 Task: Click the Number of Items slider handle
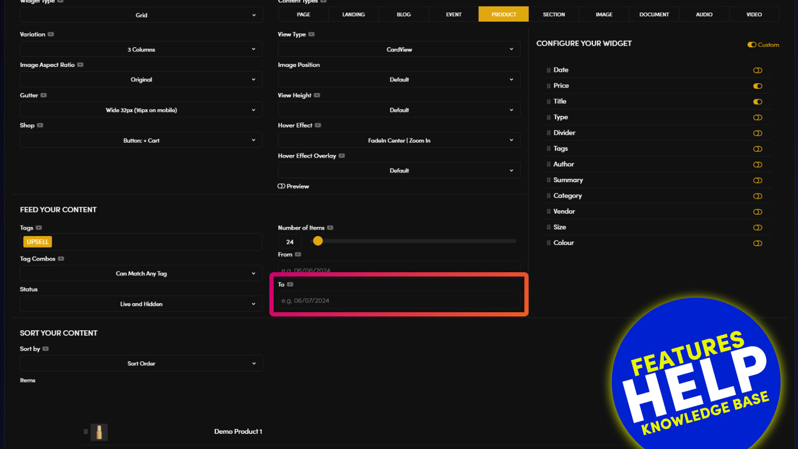pos(318,241)
